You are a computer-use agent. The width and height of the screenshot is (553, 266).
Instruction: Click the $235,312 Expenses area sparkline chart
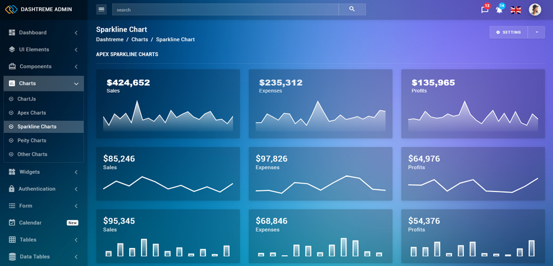coord(321,116)
